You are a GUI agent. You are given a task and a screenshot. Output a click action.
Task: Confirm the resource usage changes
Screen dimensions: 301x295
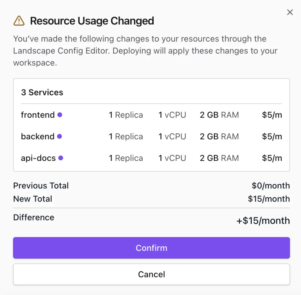(151, 248)
